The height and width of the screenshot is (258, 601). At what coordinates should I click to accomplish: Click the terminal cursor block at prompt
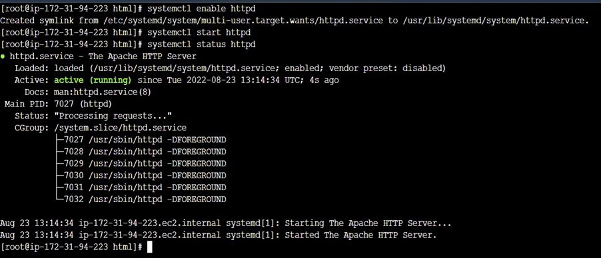[x=150, y=247]
